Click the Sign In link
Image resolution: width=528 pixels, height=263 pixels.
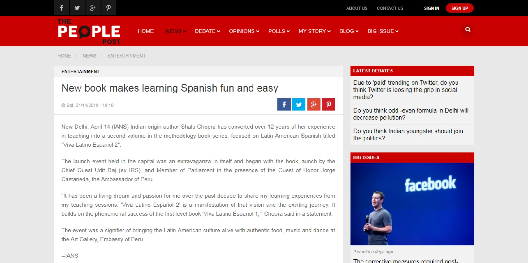[431, 8]
